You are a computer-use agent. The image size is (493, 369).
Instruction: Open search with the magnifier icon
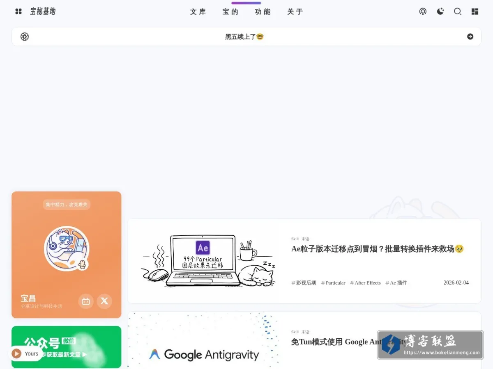click(x=458, y=11)
